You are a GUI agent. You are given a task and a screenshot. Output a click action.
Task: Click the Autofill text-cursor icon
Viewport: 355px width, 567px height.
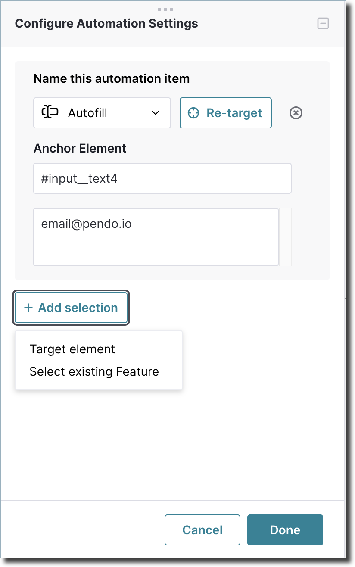[50, 112]
